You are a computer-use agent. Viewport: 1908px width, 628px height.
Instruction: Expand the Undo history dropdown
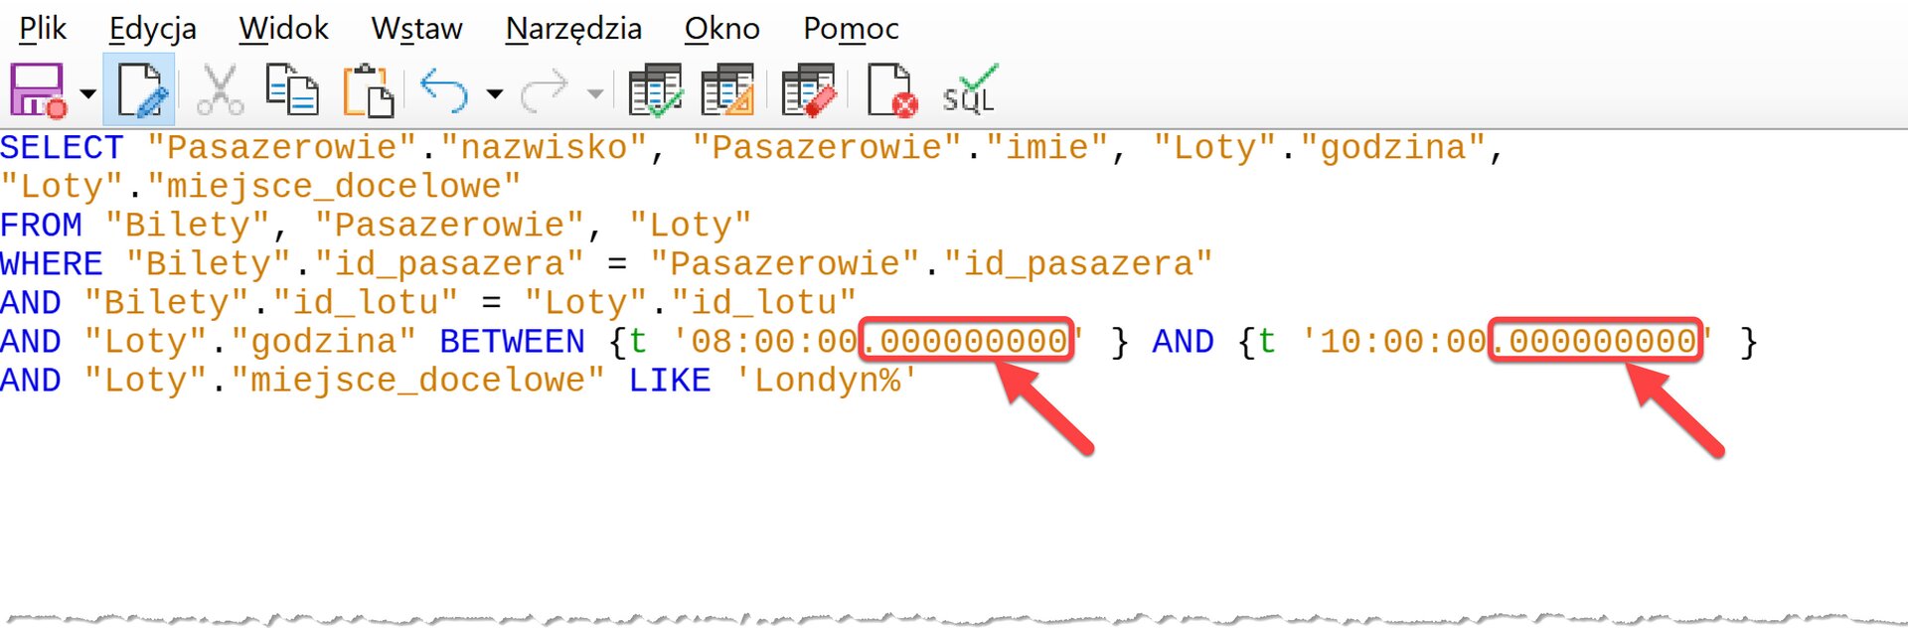[x=494, y=94]
